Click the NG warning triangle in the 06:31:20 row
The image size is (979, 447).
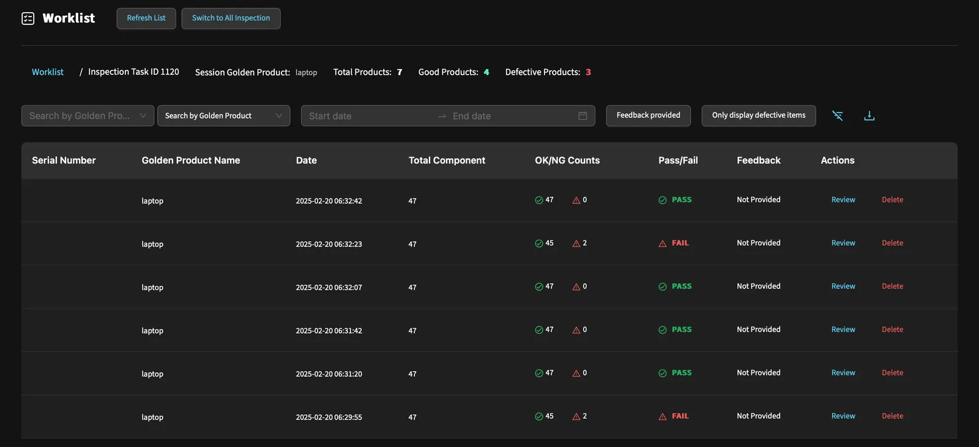(576, 373)
